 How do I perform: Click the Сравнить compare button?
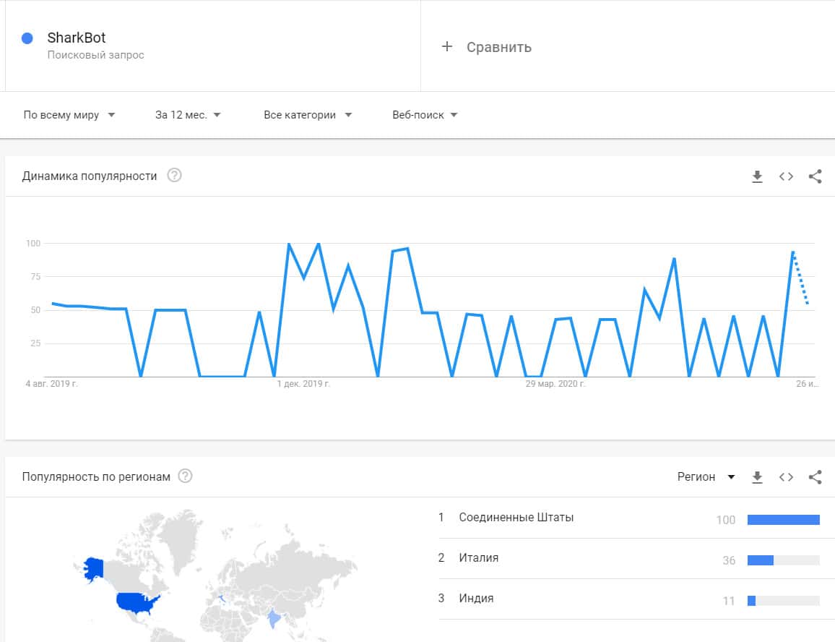coord(498,47)
